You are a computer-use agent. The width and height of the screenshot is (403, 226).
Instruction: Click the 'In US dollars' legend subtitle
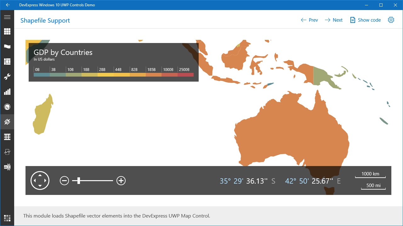tap(44, 59)
